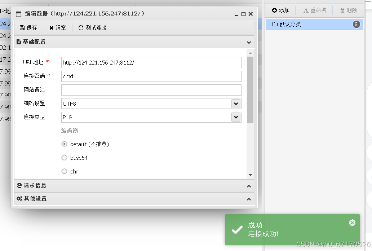Viewport: 372px width, 251px height.
Task: Click the 基础配置 document icon
Action: [x=18, y=41]
